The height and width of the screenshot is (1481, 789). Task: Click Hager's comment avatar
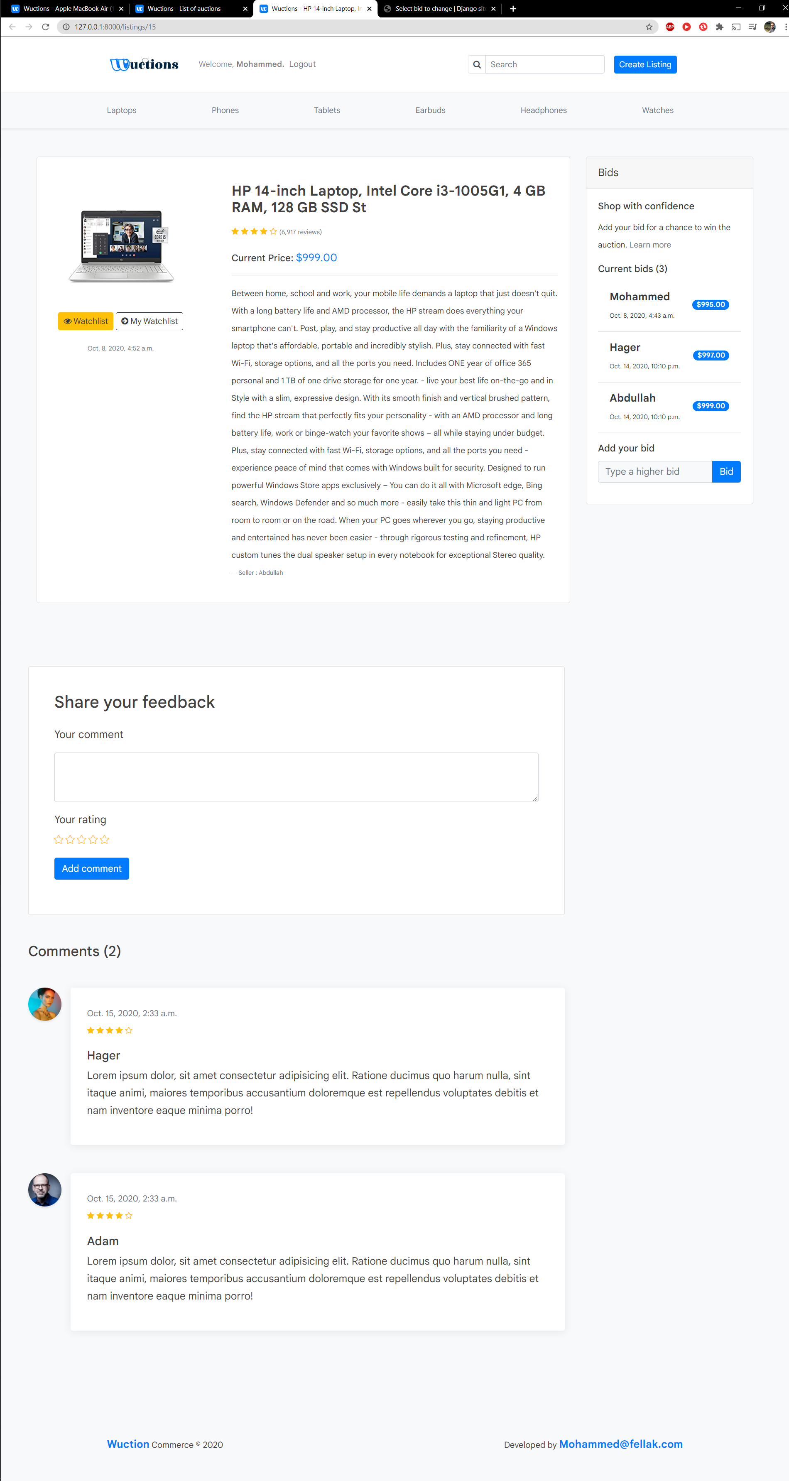pos(45,1004)
